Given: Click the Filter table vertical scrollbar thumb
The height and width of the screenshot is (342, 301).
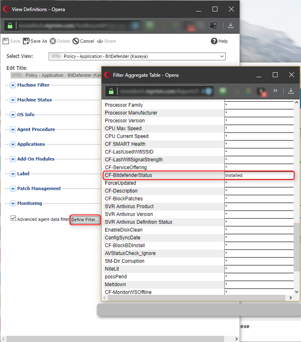Looking at the screenshot, I should 296,247.
